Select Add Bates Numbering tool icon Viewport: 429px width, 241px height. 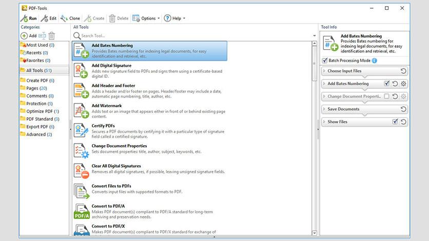81,51
